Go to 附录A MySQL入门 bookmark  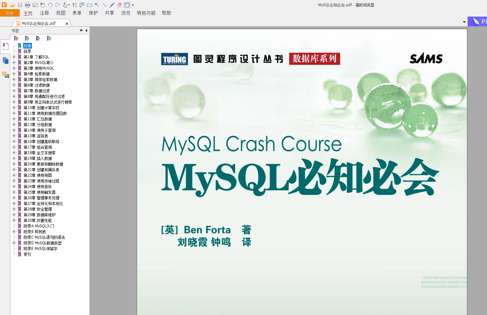(39, 226)
